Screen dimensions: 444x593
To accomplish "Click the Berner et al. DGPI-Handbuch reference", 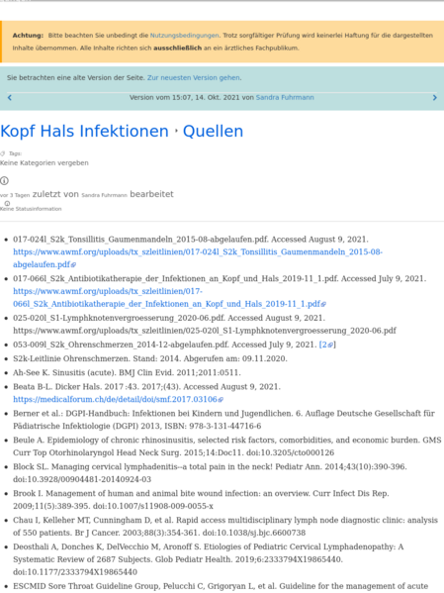I will coord(223,420).
